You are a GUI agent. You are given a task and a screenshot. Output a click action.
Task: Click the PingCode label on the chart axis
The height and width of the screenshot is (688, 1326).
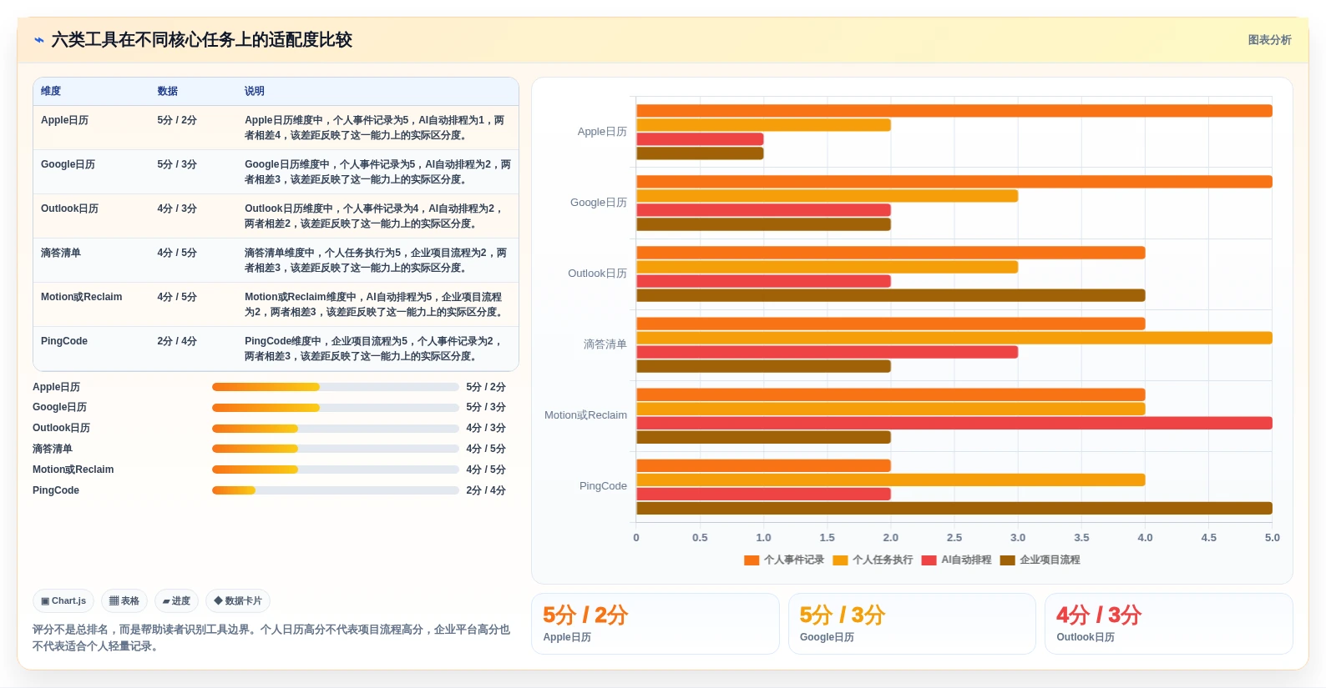coord(603,486)
